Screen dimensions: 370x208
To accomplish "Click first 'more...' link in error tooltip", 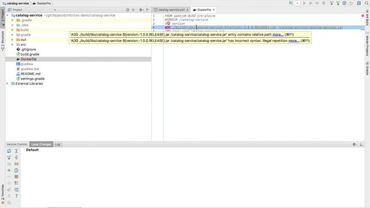I will (x=278, y=35).
